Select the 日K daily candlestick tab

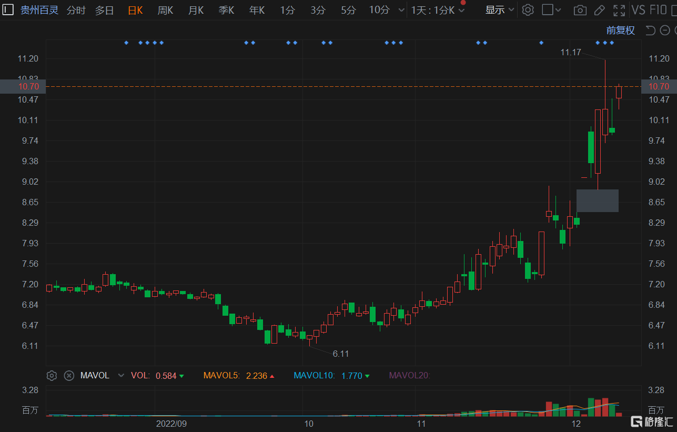pyautogui.click(x=135, y=10)
